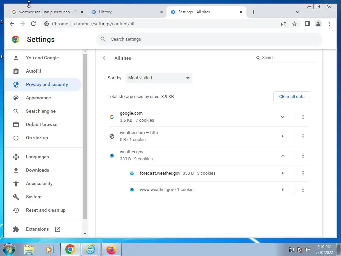The width and height of the screenshot is (341, 256).
Task: Open Appearance settings
Action: (x=43, y=98)
